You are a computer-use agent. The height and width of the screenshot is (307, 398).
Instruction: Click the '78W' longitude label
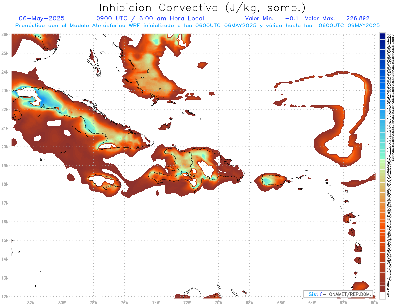tap(93, 302)
